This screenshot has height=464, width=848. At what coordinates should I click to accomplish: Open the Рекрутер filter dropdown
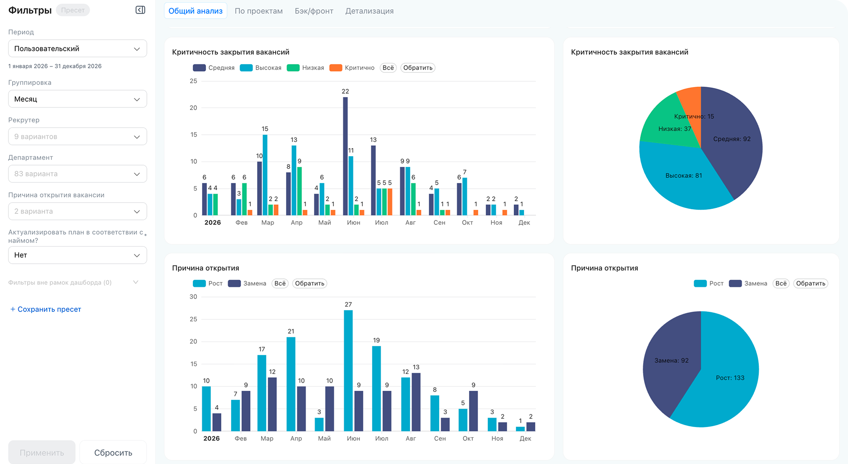coord(78,137)
